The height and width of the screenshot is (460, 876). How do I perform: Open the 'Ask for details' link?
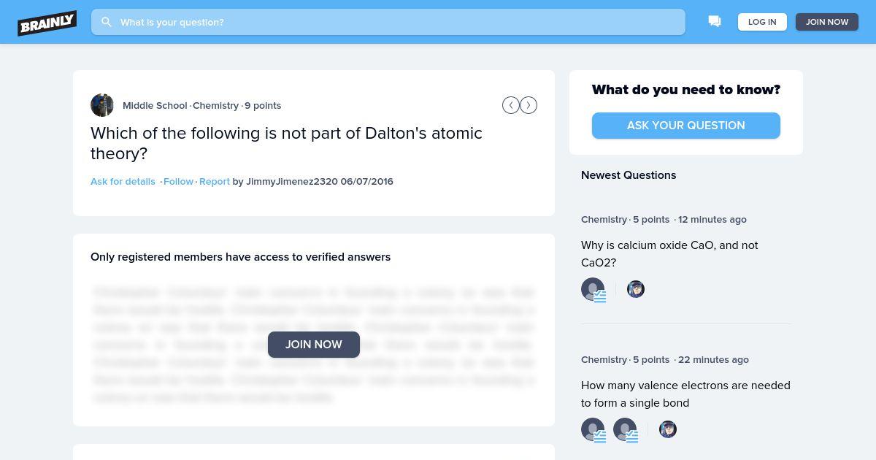(x=123, y=181)
